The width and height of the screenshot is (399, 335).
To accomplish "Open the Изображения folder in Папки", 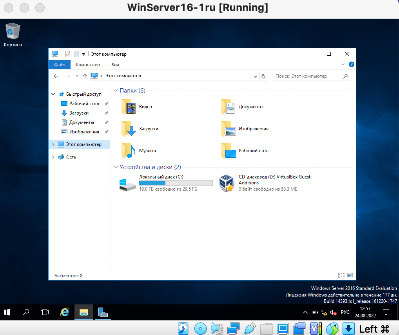I will (x=245, y=129).
